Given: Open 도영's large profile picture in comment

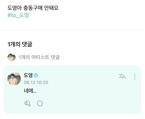Looking at the screenshot, I should click(x=14, y=79).
